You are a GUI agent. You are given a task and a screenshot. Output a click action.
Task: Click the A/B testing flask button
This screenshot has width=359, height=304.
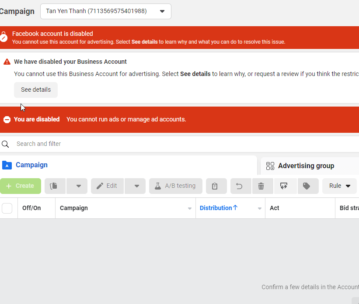[x=176, y=186]
